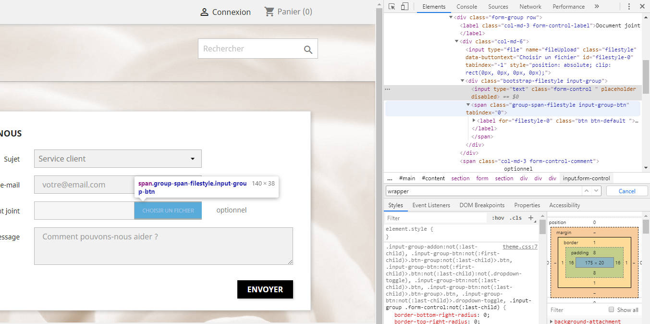Toggle the :hov element state panel

pos(498,218)
